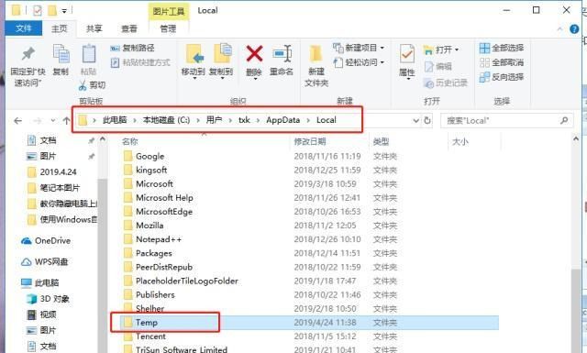Select 3D 对象 in the navigation pane
587x353 pixels.
click(49, 299)
